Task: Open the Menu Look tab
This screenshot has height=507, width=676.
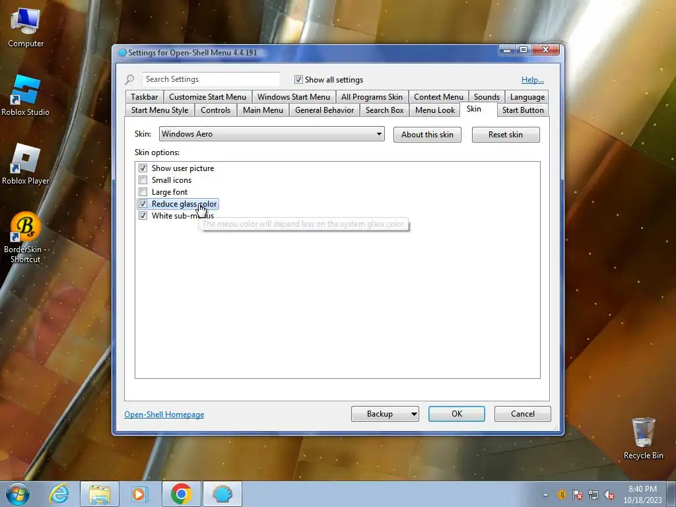Action: point(435,110)
